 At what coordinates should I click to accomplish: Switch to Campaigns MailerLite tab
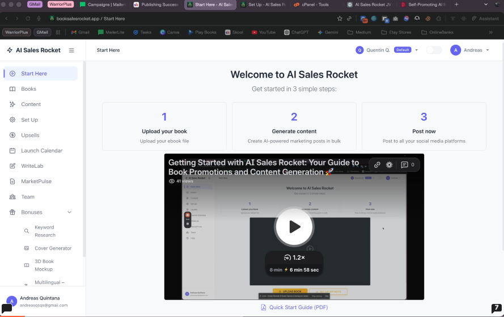pyautogui.click(x=103, y=5)
